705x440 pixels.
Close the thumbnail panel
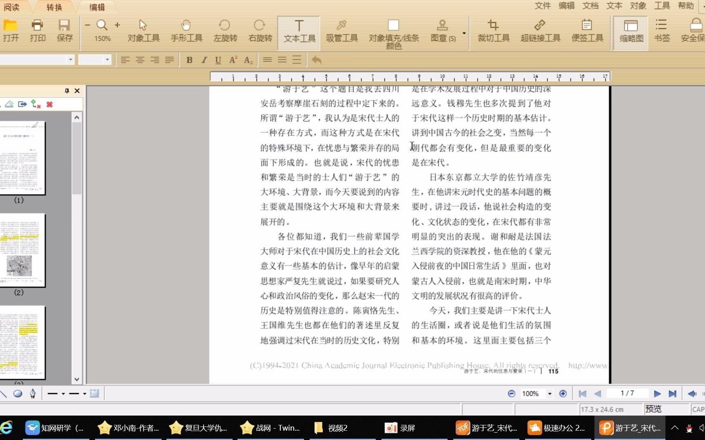[x=77, y=91]
